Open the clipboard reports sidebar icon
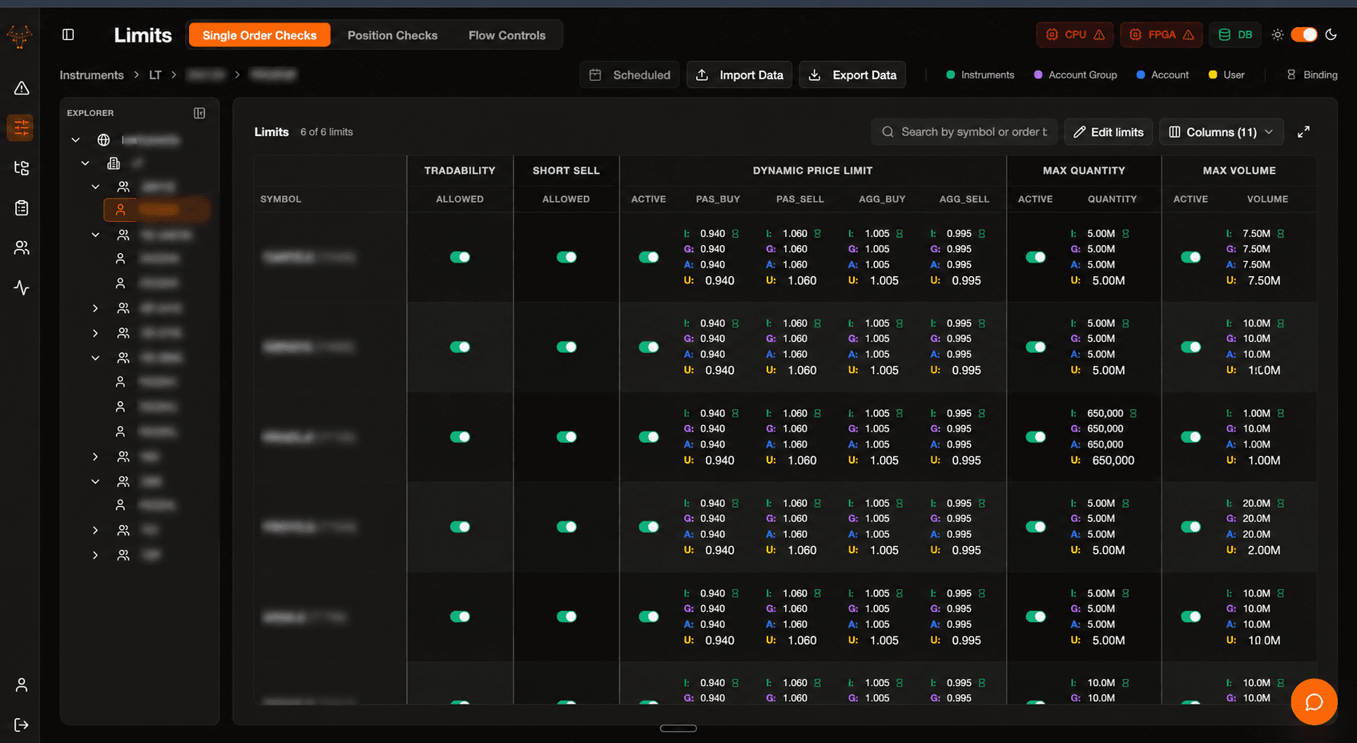The height and width of the screenshot is (743, 1357). click(x=22, y=208)
